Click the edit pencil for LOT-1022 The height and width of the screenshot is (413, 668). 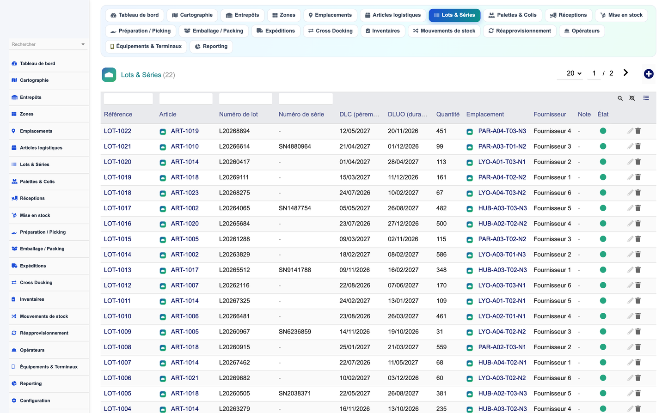point(630,131)
